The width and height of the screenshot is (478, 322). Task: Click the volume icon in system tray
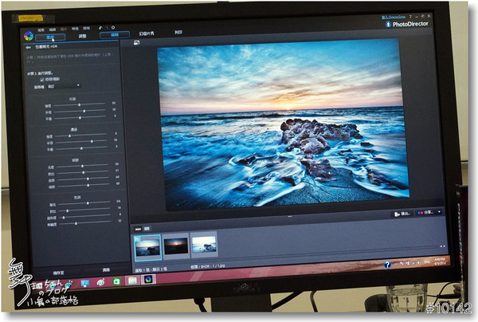tap(418, 262)
